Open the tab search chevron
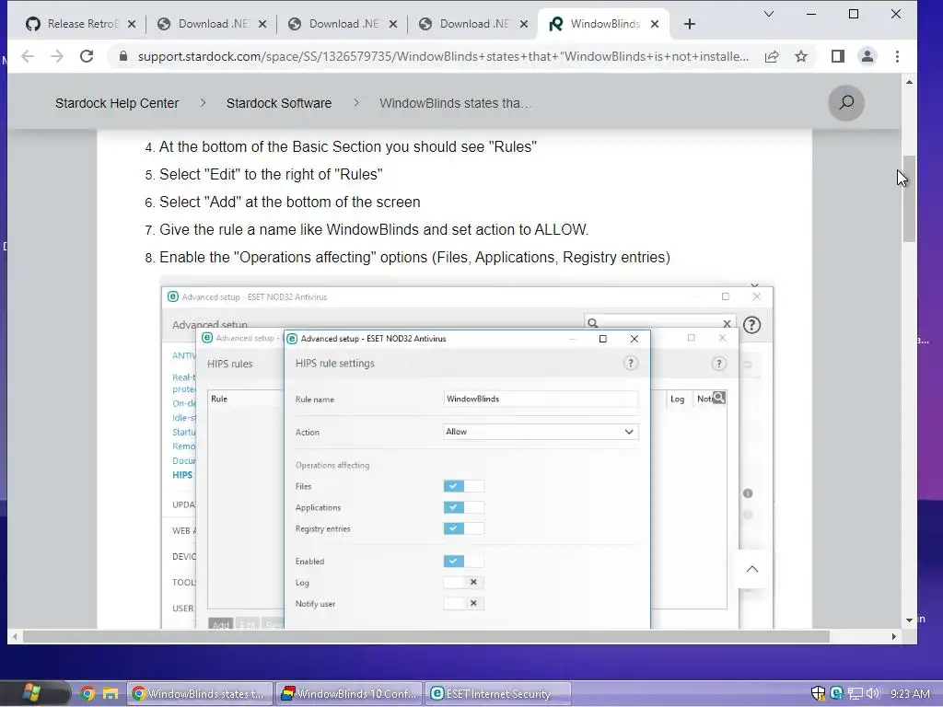Viewport: 943px width, 707px height. [x=769, y=14]
